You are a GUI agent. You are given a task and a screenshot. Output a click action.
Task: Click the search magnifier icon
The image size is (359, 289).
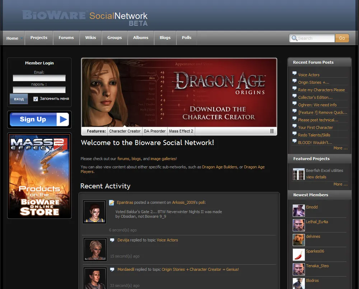[294, 38]
